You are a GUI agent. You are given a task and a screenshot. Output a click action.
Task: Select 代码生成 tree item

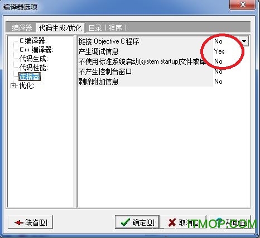[33, 59]
